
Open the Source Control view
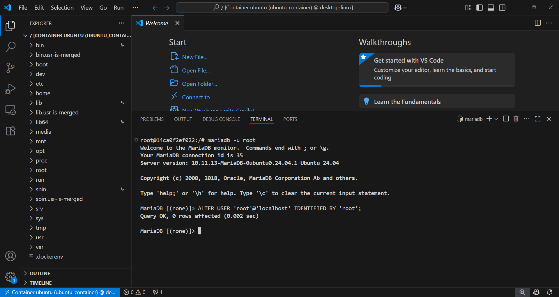[x=10, y=68]
